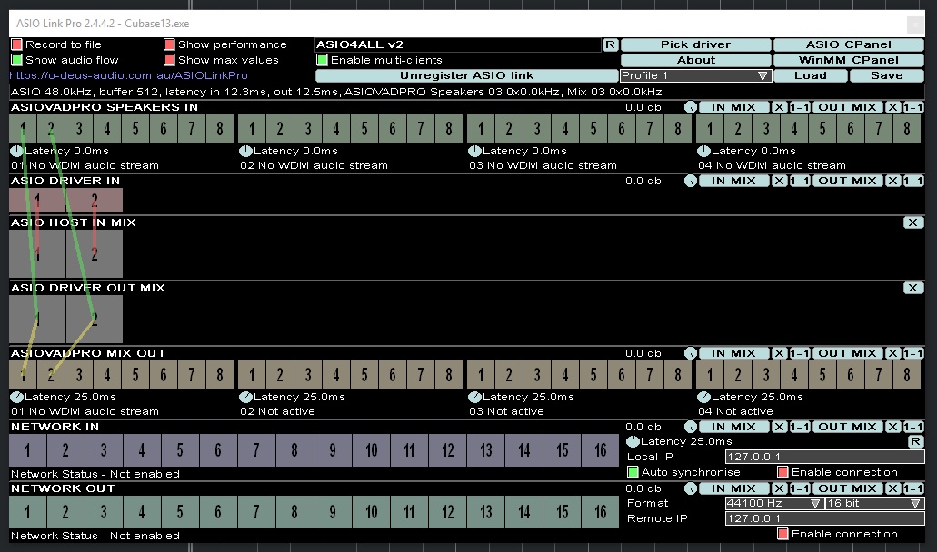Viewport: 937px width, 552px height.
Task: Click the Network In volume knob
Action: tap(691, 428)
